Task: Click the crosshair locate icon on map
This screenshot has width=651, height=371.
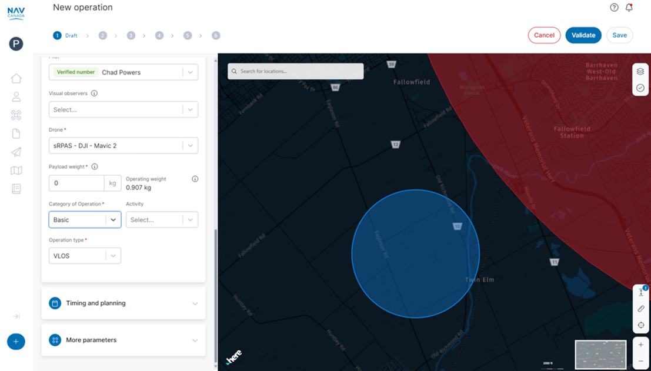Action: (x=640, y=325)
